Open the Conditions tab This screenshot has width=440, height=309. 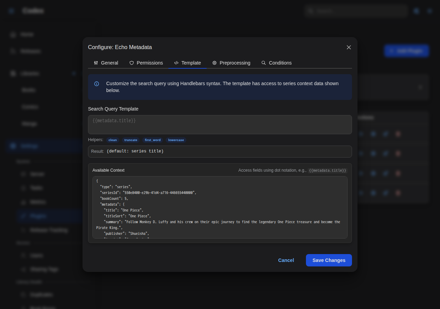point(276,63)
